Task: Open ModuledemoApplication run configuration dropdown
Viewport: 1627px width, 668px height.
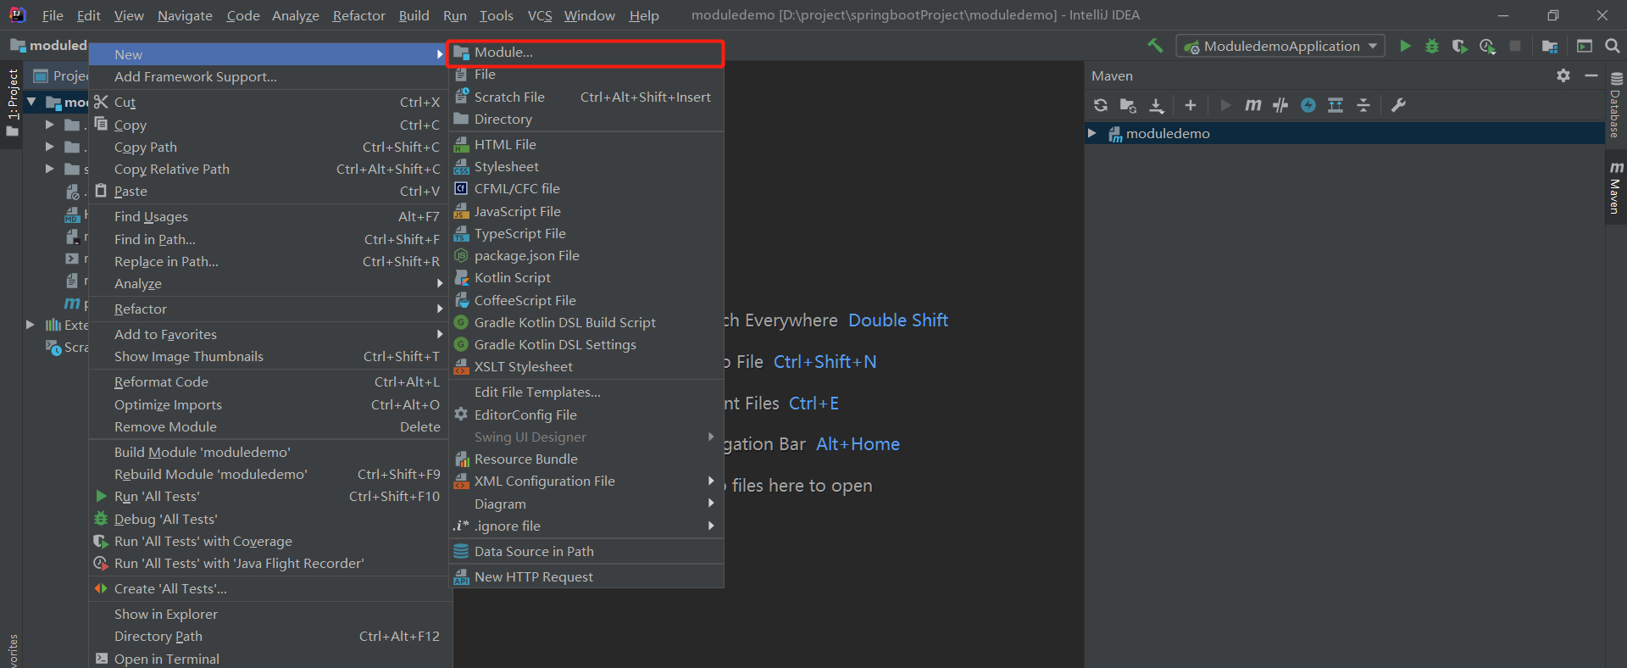Action: (x=1280, y=46)
